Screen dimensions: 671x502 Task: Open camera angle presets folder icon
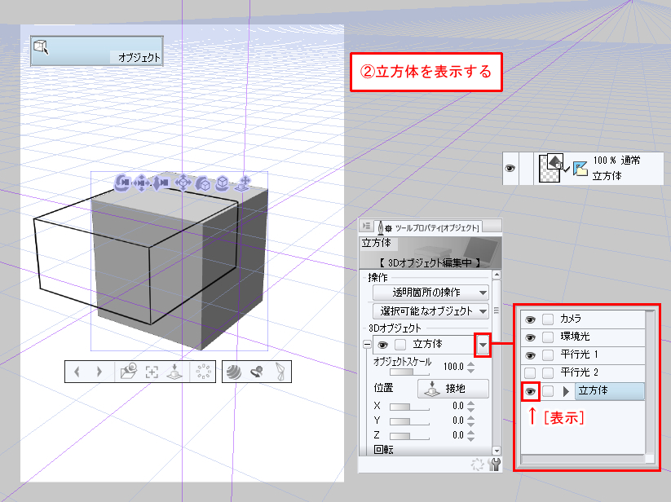pyautogui.click(x=128, y=372)
